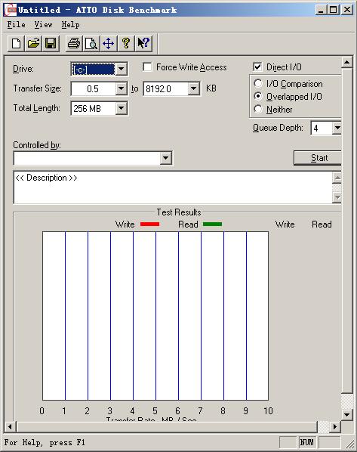The width and height of the screenshot is (357, 452).
Task: Click the 'For Help, press F1' status text
Action: tap(45, 442)
